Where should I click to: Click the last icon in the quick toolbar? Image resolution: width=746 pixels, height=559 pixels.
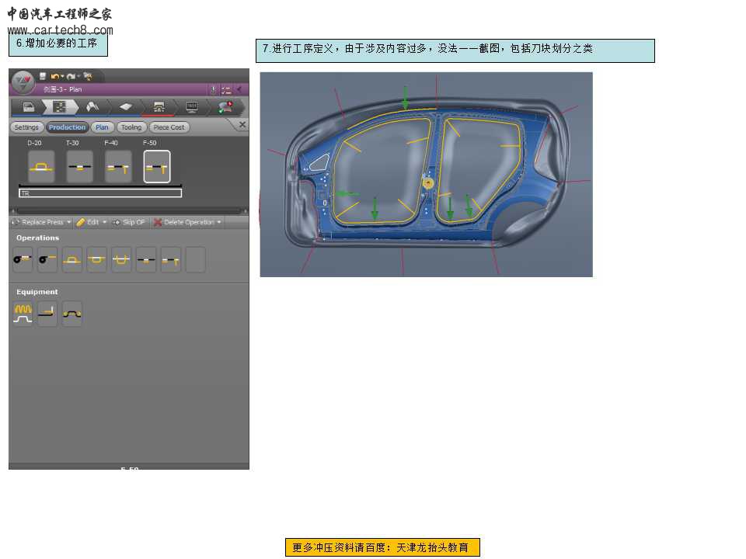click(88, 76)
